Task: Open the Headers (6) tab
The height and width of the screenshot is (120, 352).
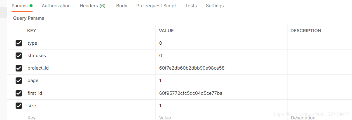Action: point(92,6)
